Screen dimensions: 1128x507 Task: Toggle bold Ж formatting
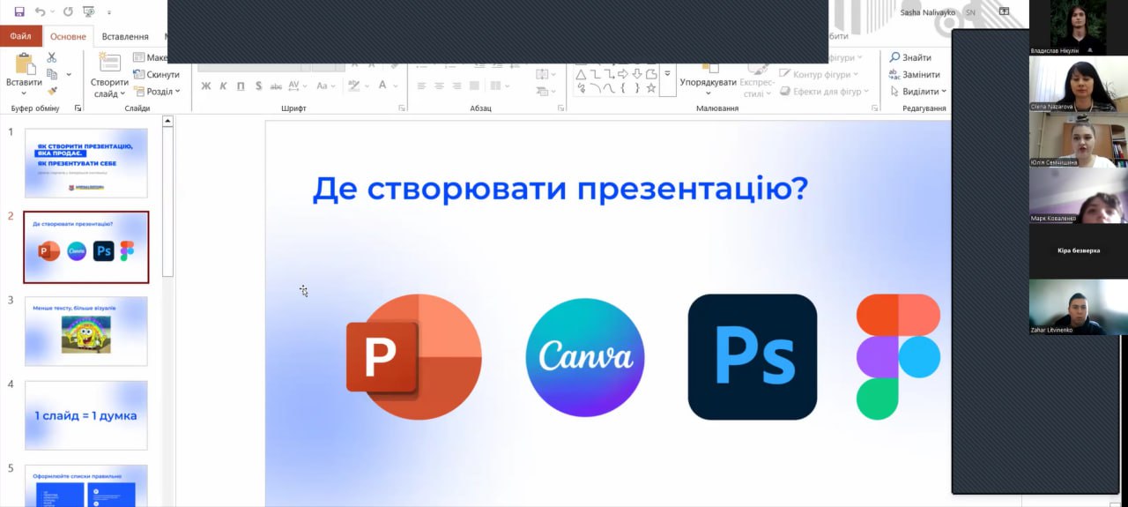[206, 86]
